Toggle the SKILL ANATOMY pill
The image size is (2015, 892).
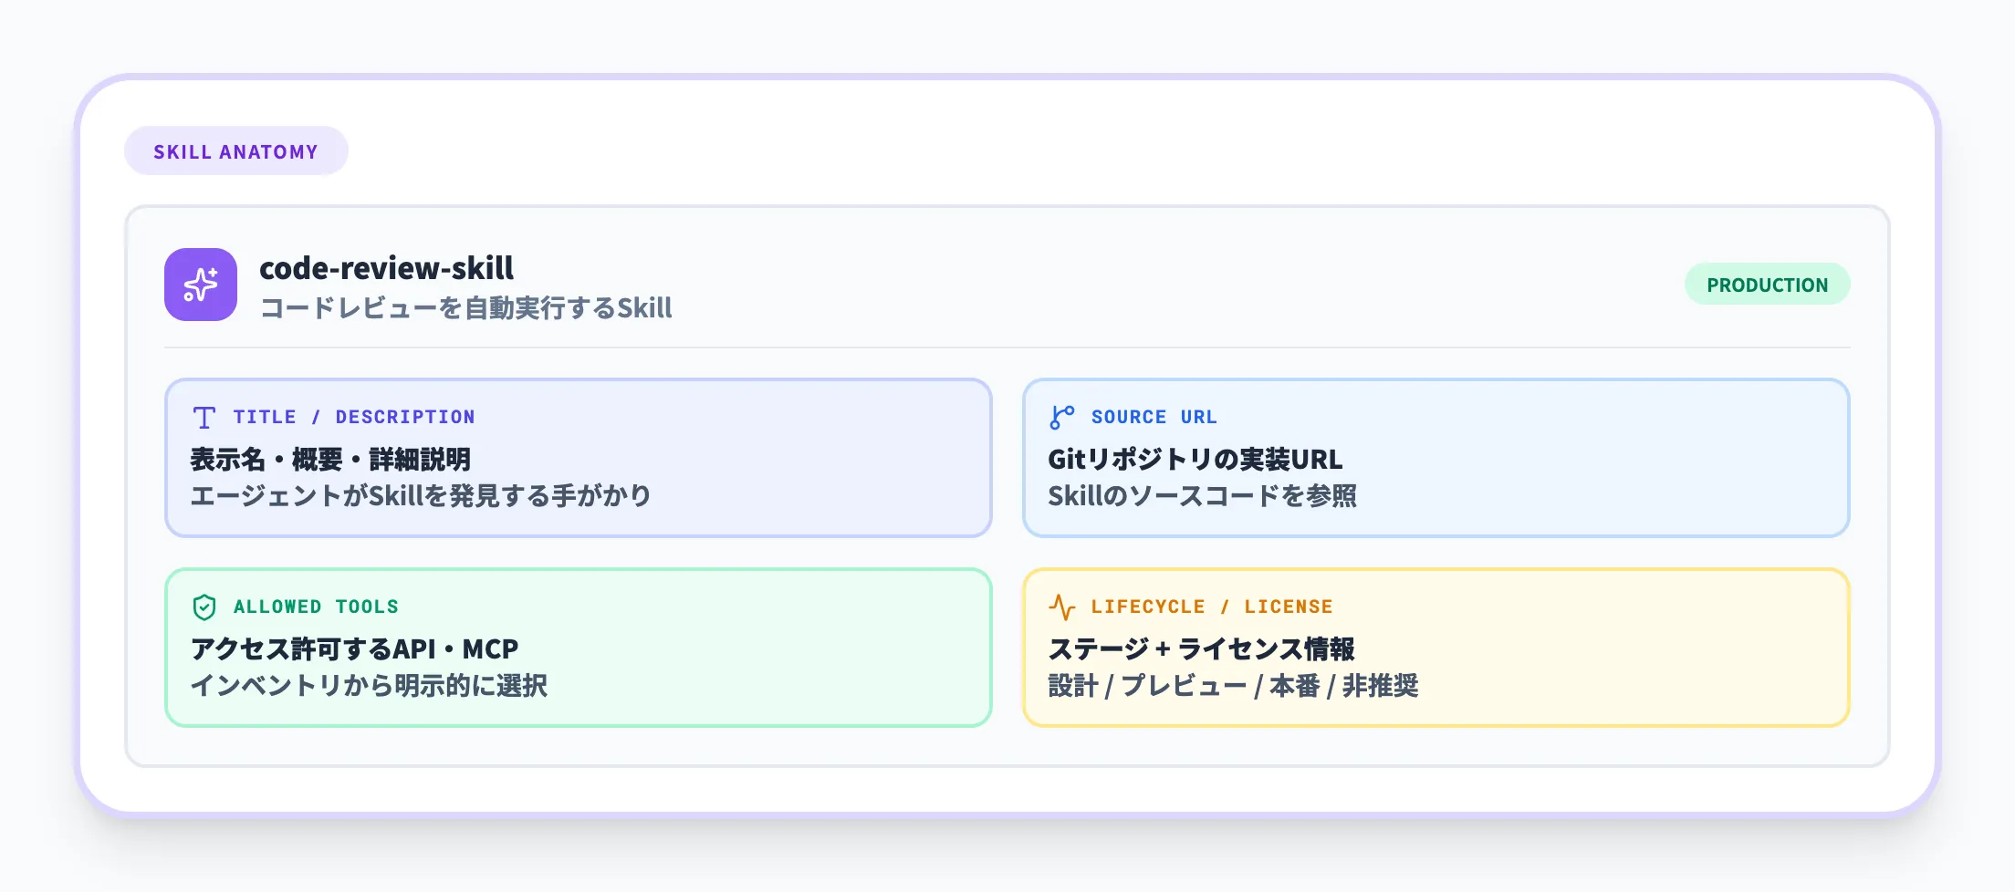pos(236,150)
